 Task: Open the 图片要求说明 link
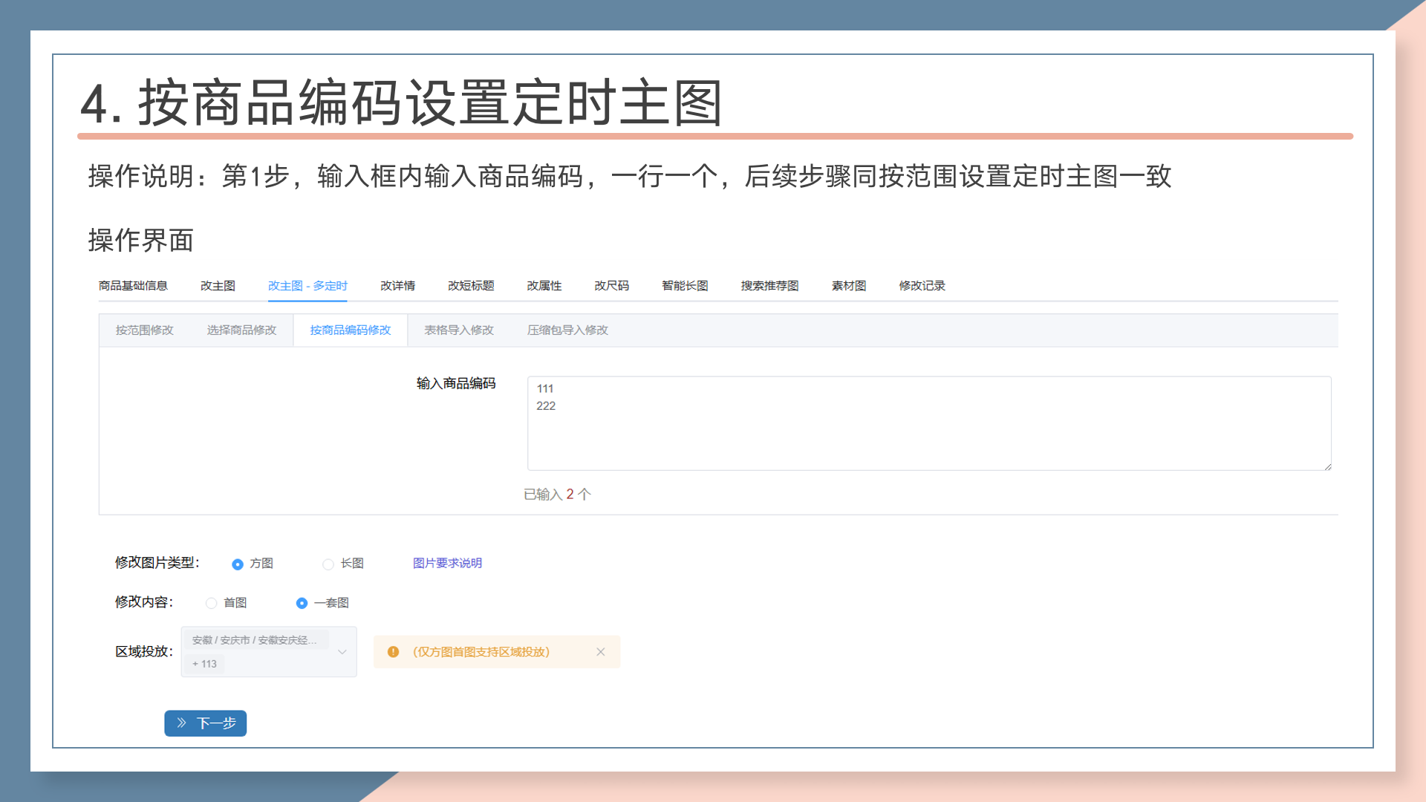pos(447,564)
